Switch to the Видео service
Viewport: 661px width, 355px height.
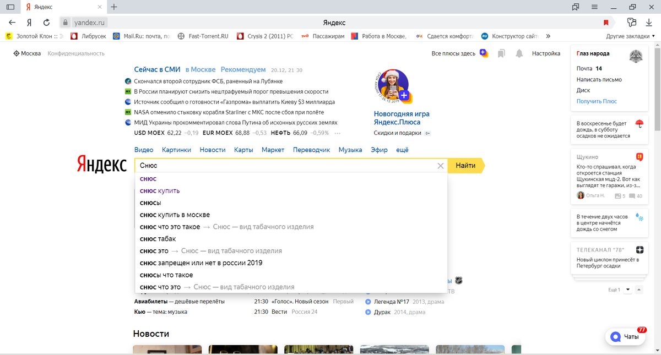(x=144, y=150)
